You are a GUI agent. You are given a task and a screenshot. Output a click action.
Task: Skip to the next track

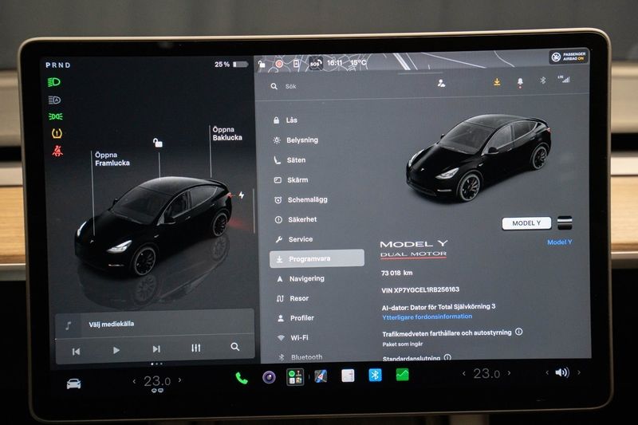coord(156,349)
